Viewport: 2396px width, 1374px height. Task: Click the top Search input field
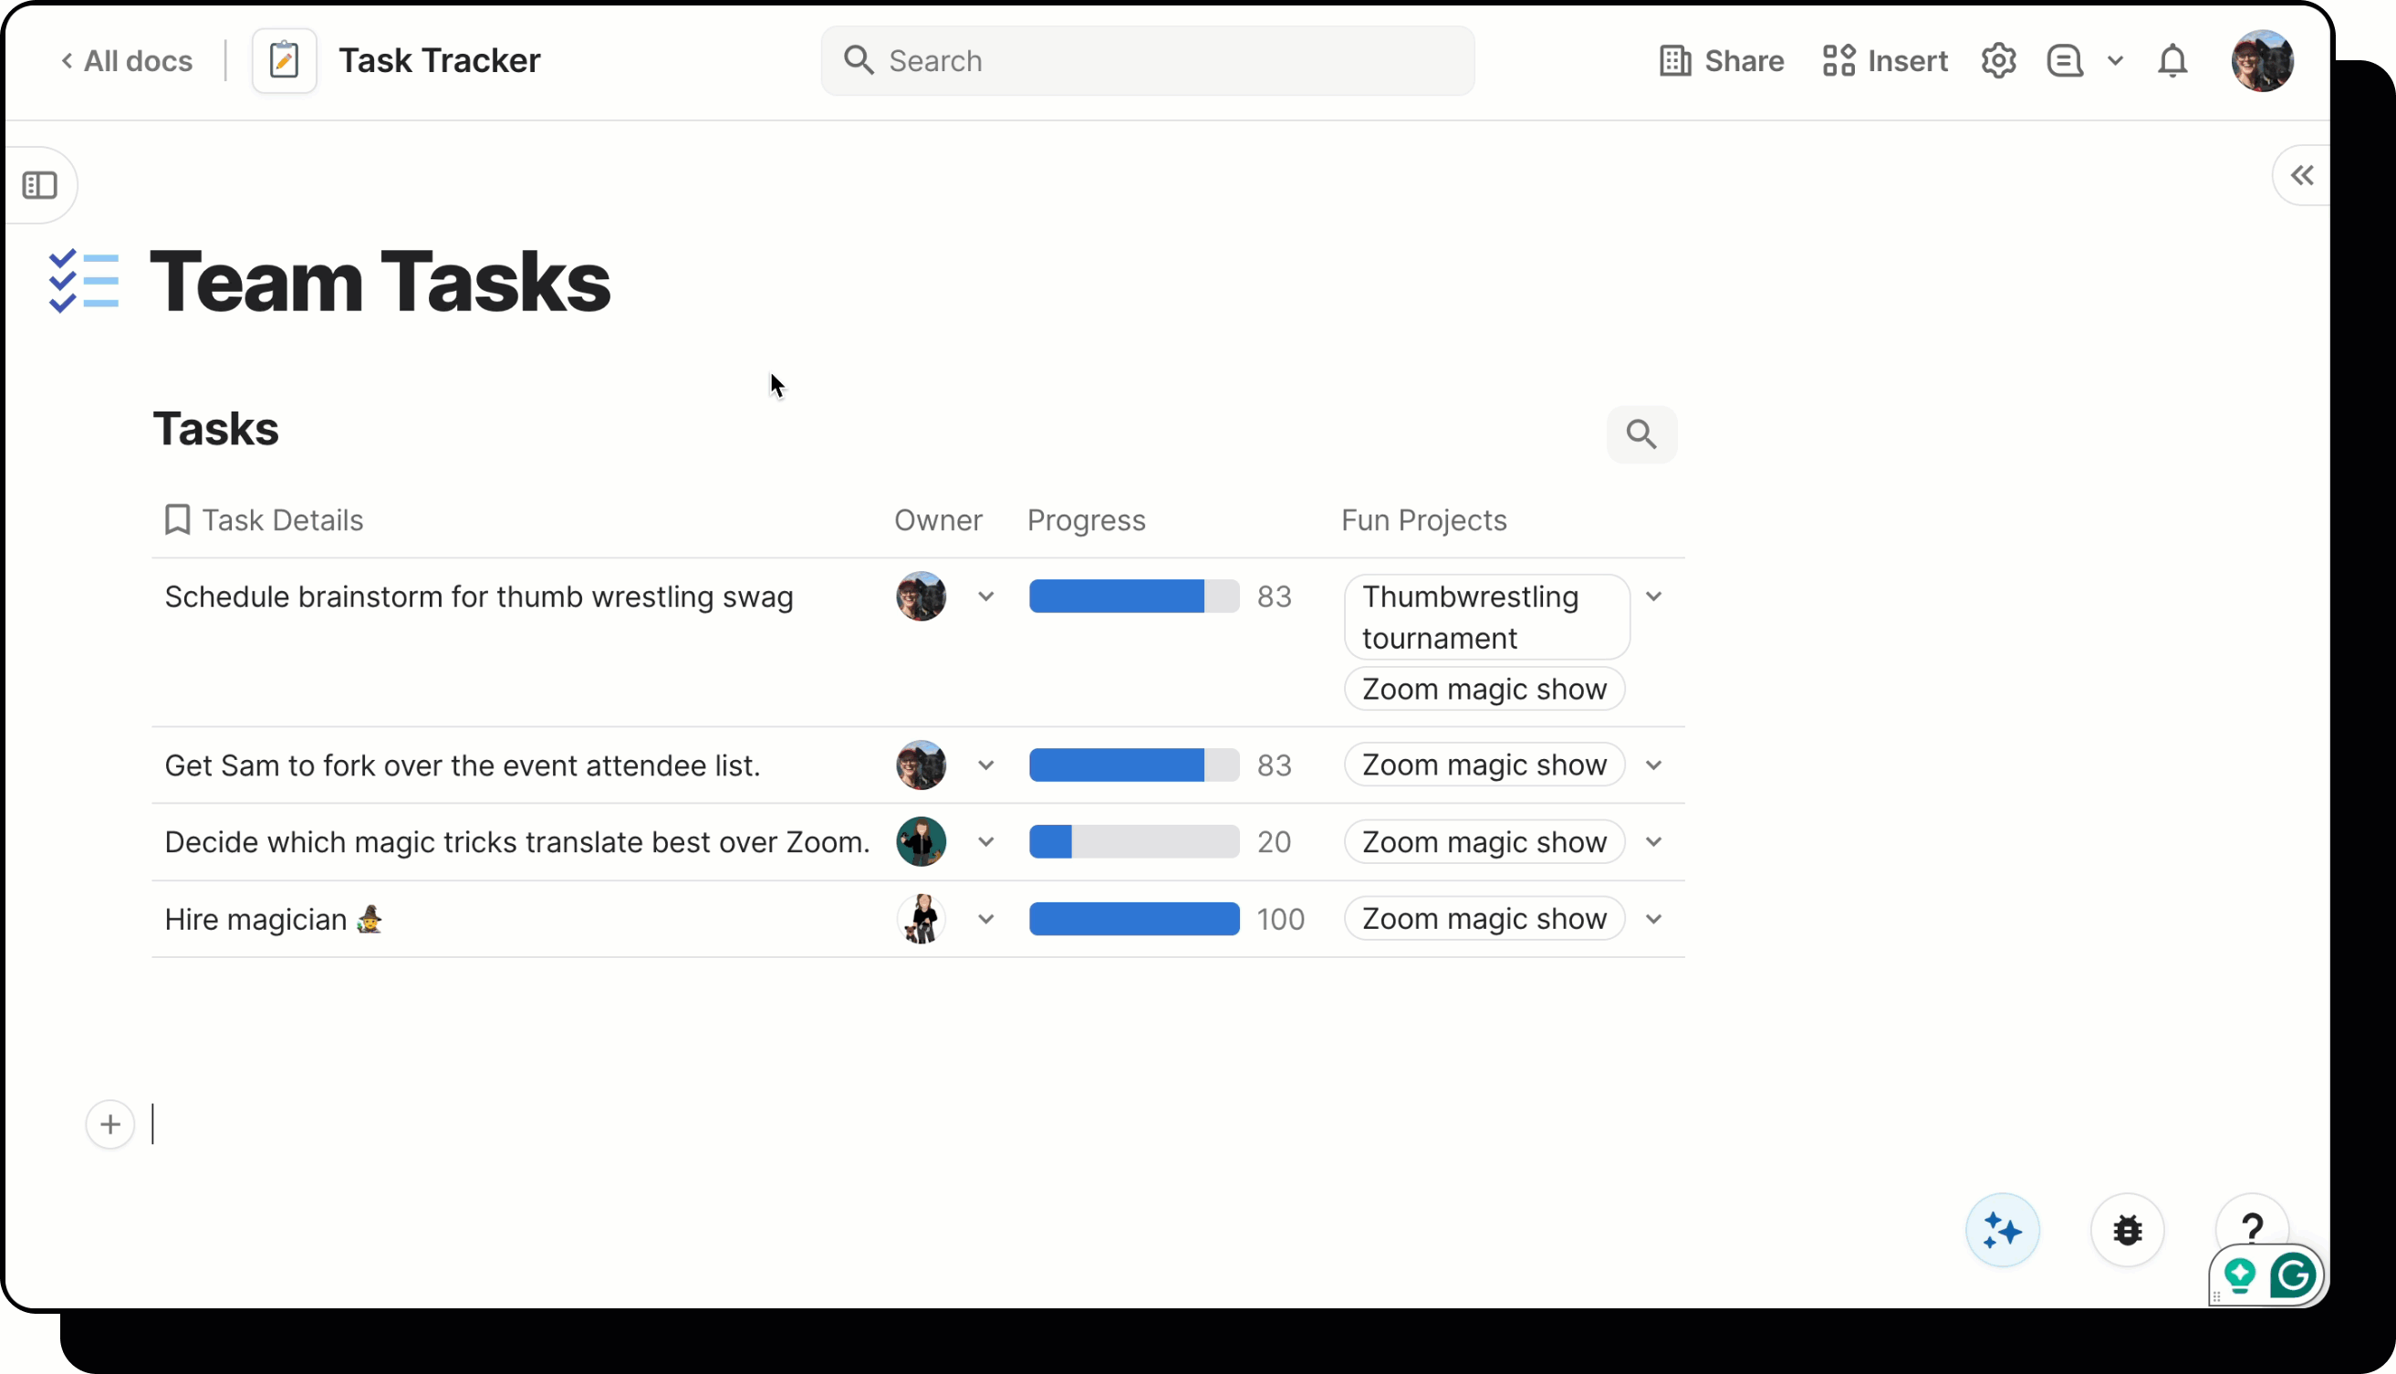coord(1147,61)
